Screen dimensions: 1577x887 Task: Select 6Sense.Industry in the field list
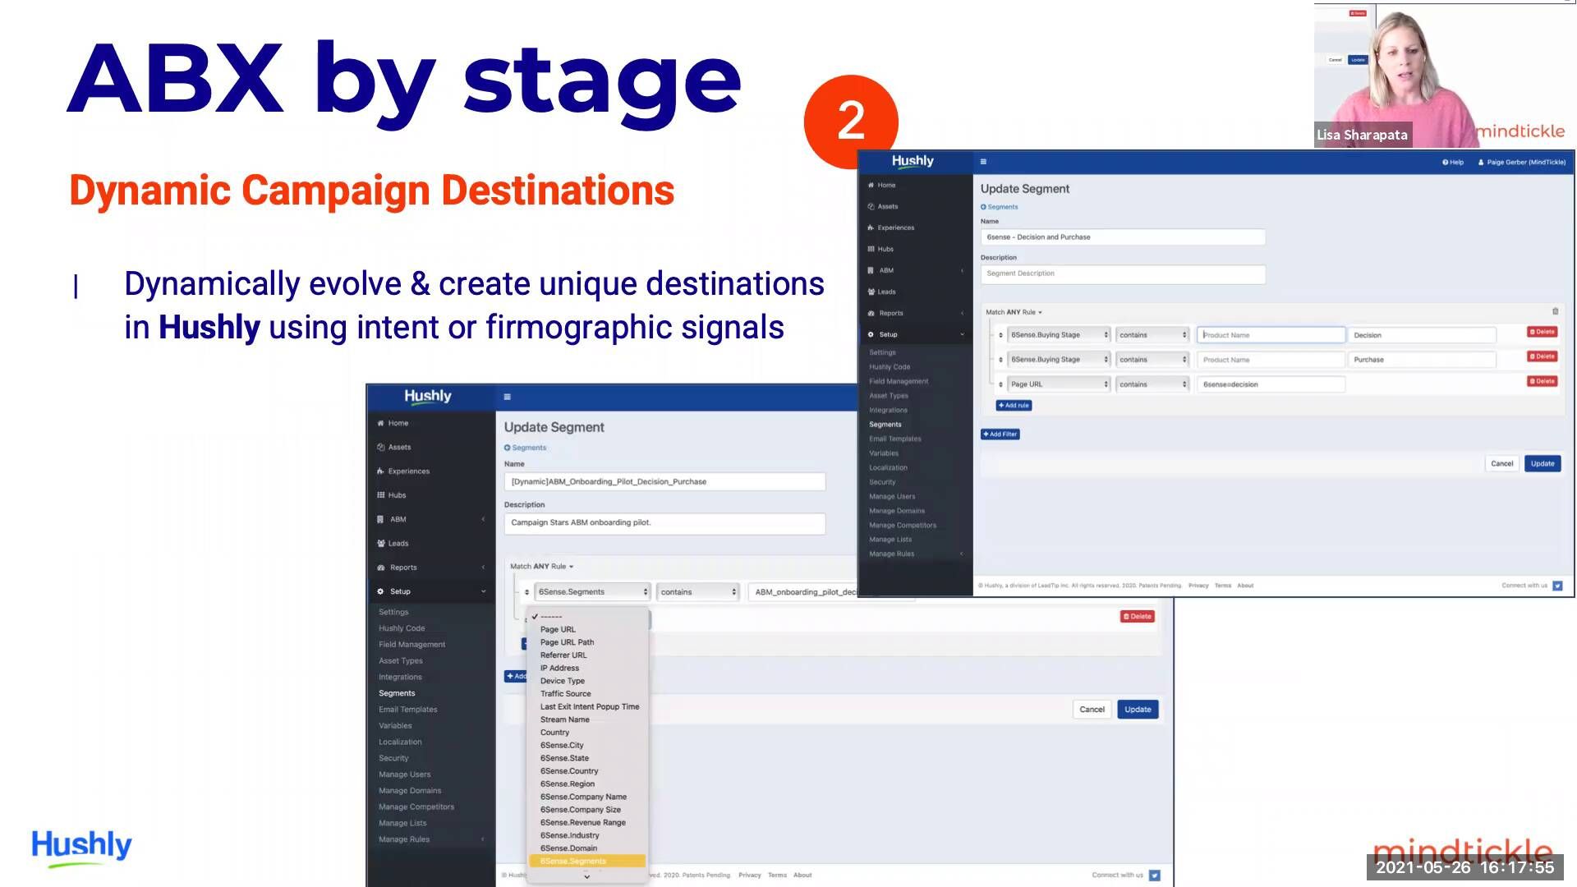point(569,835)
